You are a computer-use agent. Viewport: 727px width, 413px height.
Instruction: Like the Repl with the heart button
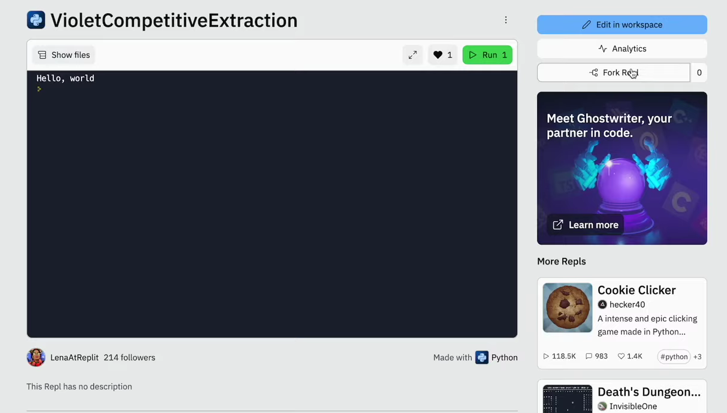click(442, 55)
